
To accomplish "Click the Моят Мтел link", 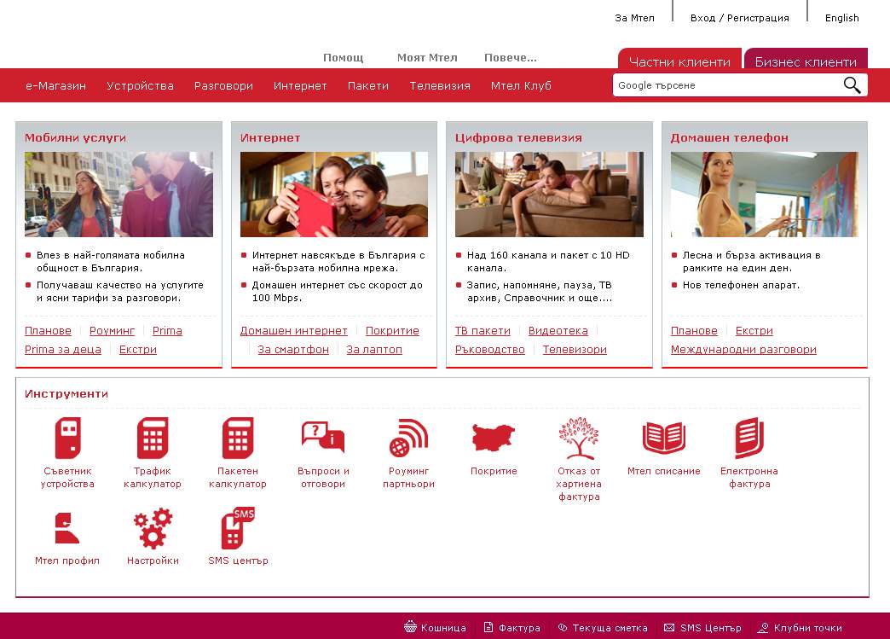I will pos(427,57).
